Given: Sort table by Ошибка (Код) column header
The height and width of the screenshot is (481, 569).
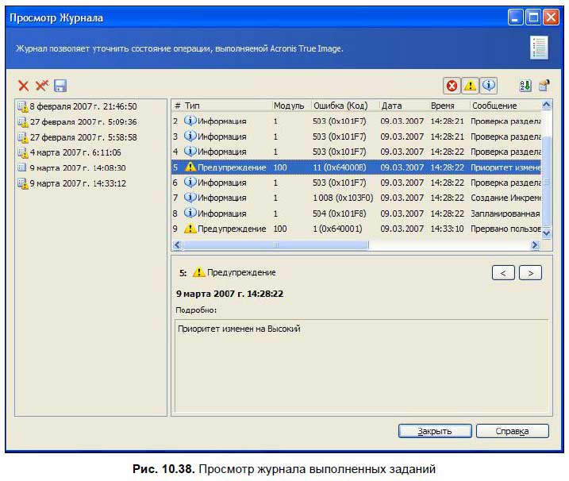Looking at the screenshot, I should pos(343,106).
